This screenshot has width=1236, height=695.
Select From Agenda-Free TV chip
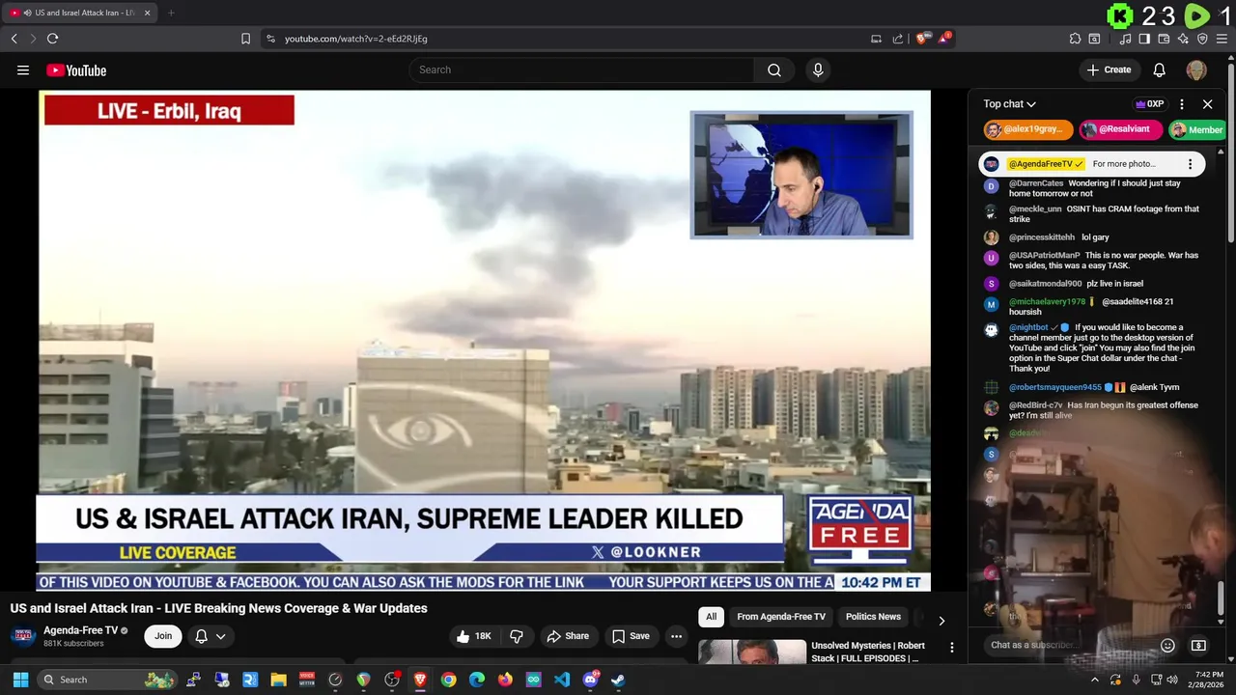point(781,617)
